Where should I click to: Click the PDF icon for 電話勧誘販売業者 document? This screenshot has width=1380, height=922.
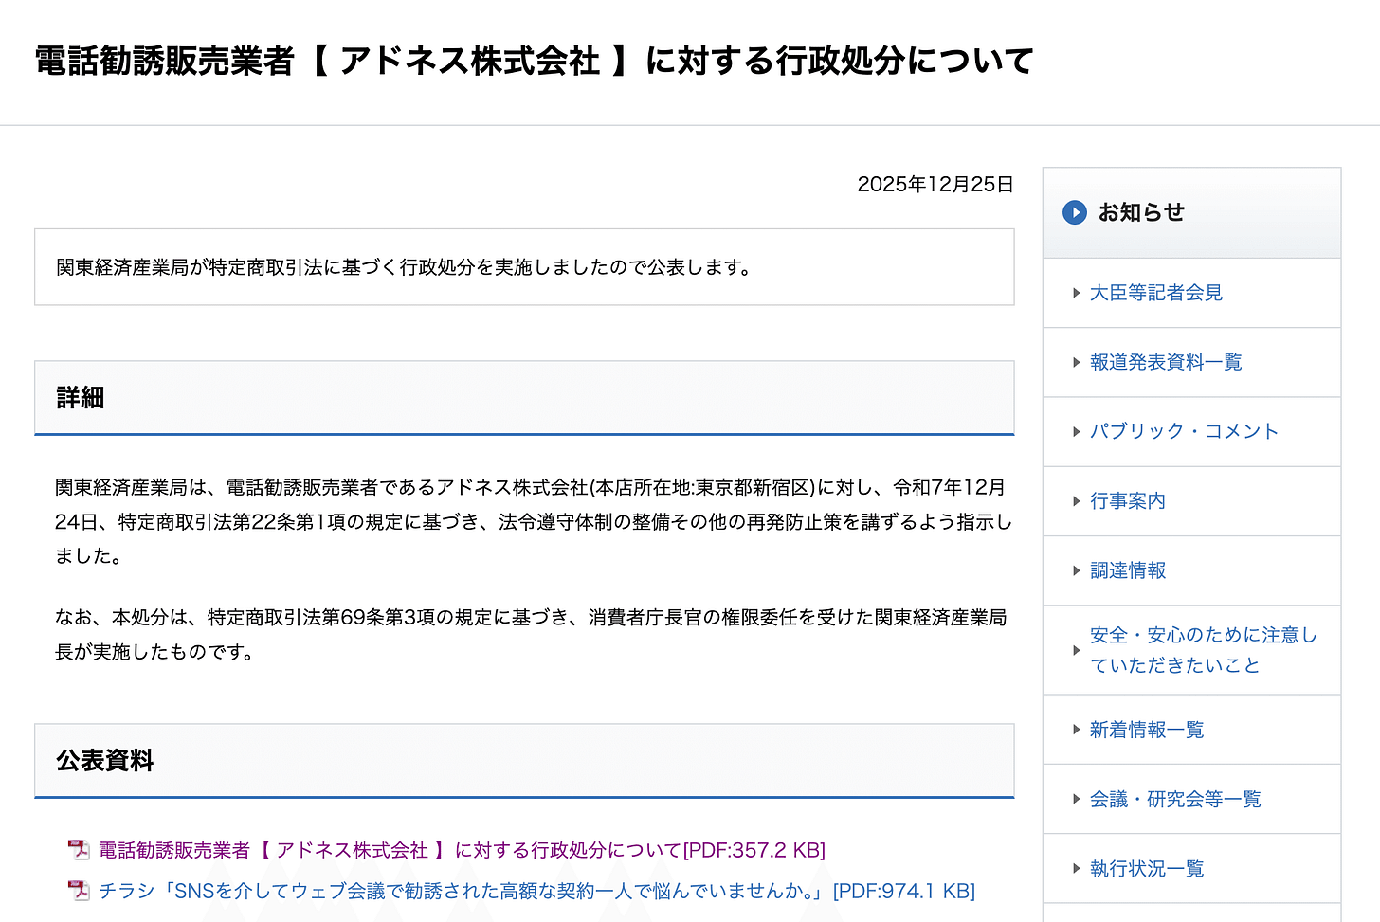[x=79, y=850]
